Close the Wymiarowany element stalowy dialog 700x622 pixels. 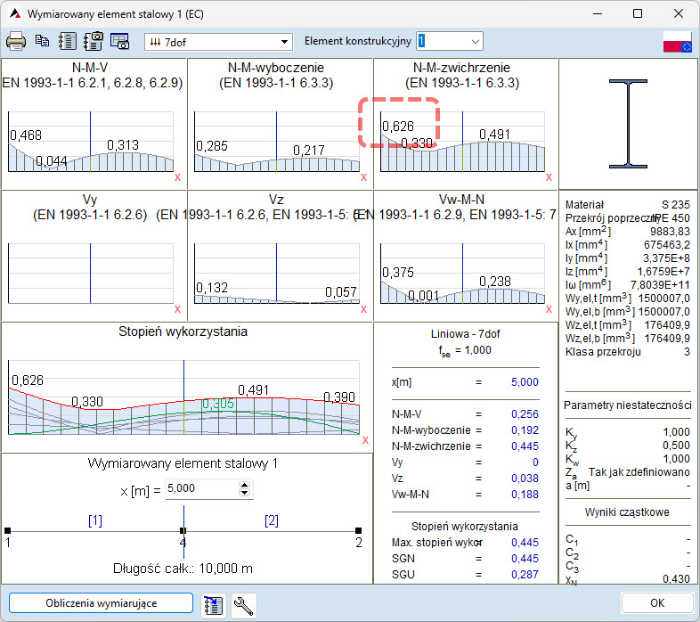click(678, 13)
